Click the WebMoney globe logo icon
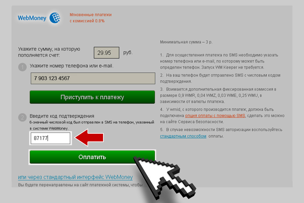This screenshot has height=203, width=304. coord(55,18)
